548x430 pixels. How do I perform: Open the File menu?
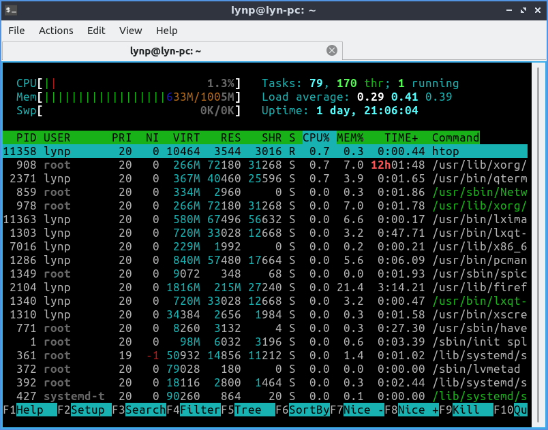pos(16,31)
